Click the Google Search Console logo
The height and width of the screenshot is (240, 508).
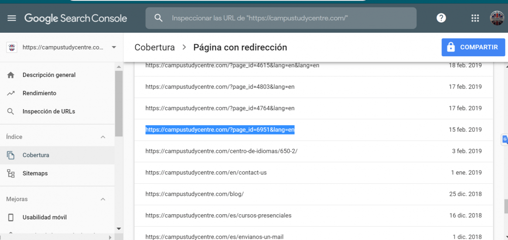click(75, 18)
